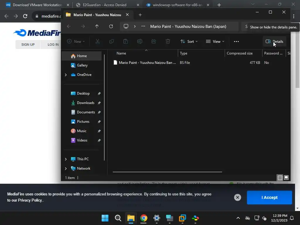Click the Delete trash icon in Explorer toolbar

coord(168,41)
